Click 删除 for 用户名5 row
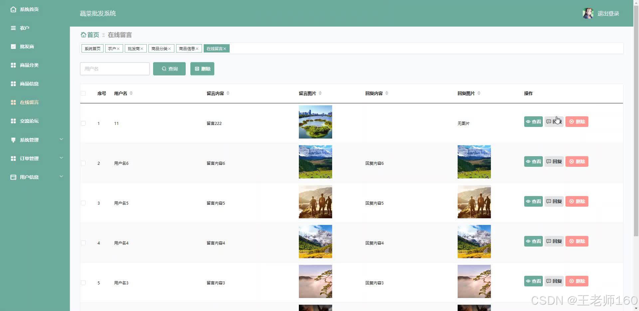 pos(577,201)
